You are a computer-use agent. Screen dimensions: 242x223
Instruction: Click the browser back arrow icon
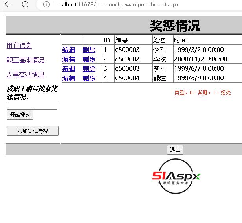[x=7, y=5]
